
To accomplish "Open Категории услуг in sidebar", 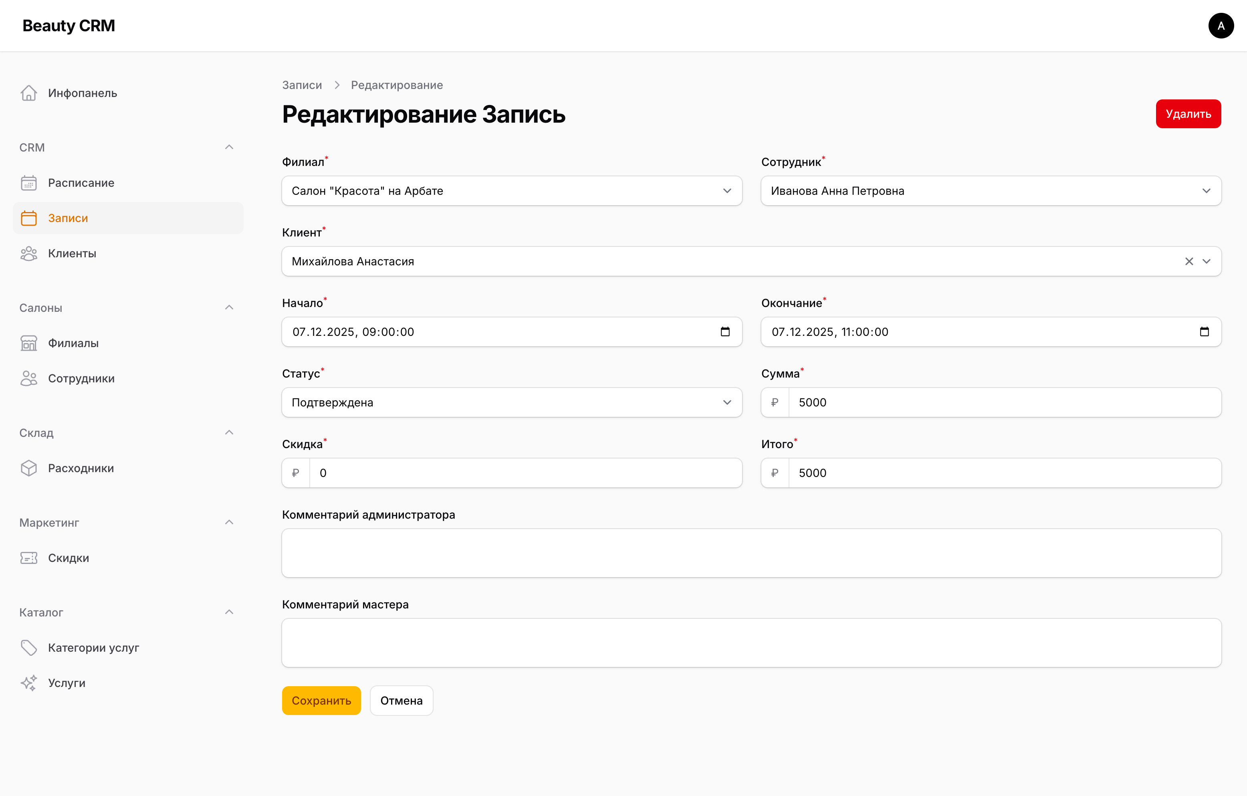I will click(x=128, y=647).
